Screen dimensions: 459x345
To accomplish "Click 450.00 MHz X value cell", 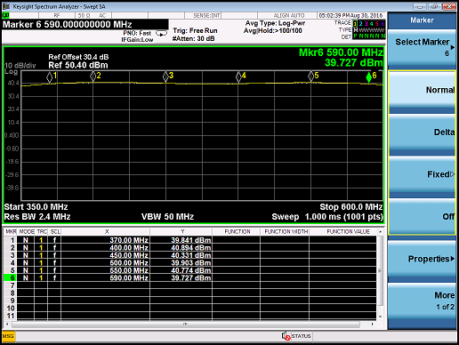I will (x=106, y=255).
